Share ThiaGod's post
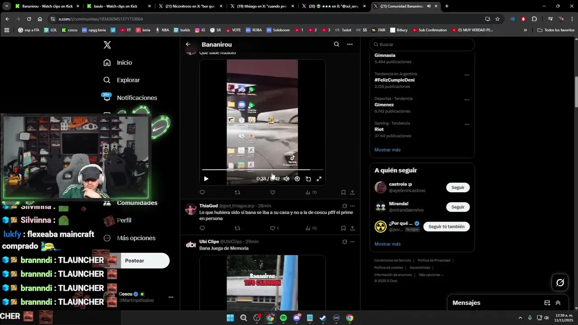 352,228
